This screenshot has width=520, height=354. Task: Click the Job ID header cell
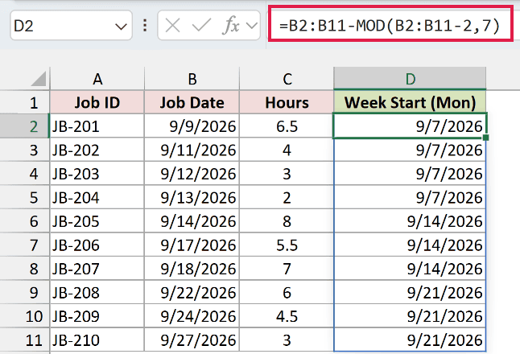[97, 102]
